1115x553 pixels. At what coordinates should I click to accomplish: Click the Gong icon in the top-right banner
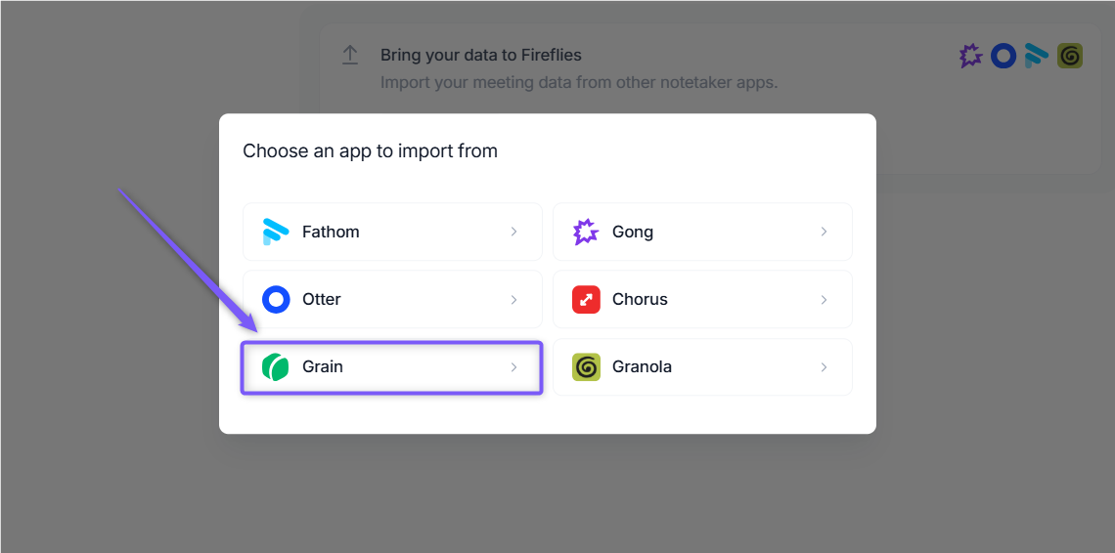pyautogui.click(x=970, y=56)
